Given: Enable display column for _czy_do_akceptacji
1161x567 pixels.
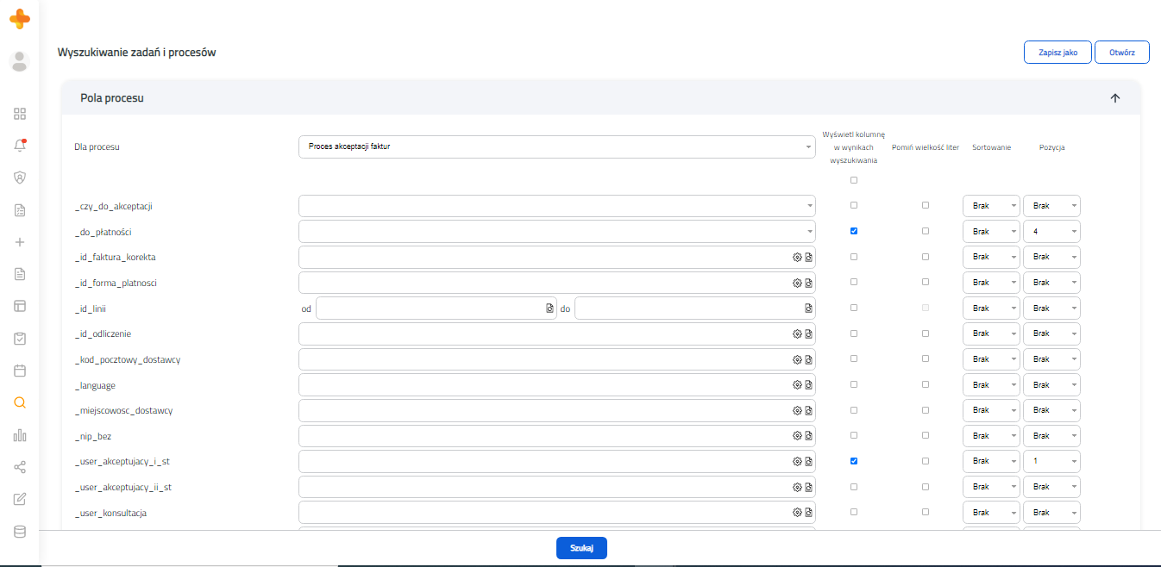Looking at the screenshot, I should (x=854, y=206).
